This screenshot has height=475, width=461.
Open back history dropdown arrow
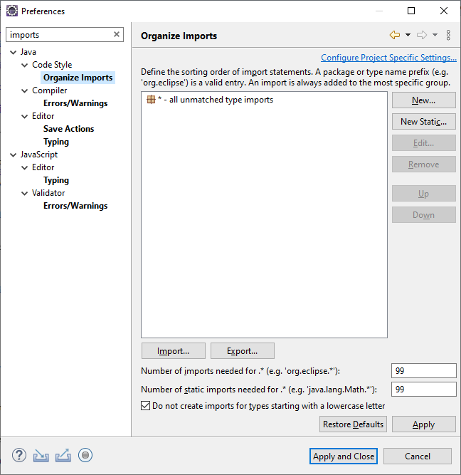[408, 35]
